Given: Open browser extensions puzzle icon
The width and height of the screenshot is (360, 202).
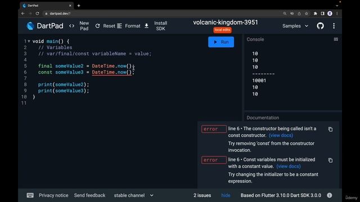Looking at the screenshot, I should tap(315, 13).
